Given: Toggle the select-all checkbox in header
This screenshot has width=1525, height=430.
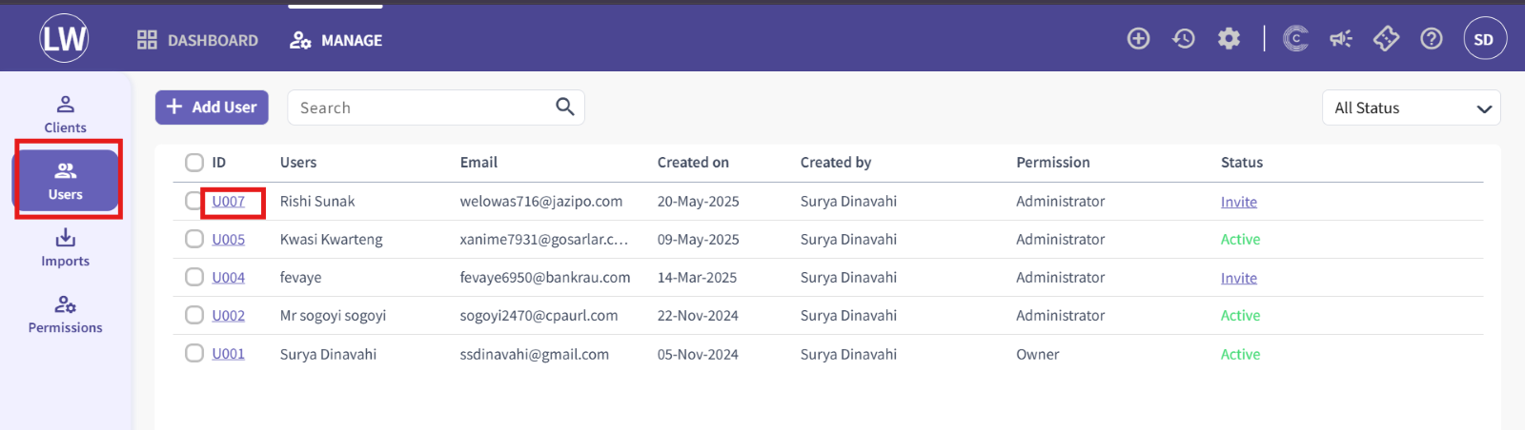Looking at the screenshot, I should [x=194, y=163].
